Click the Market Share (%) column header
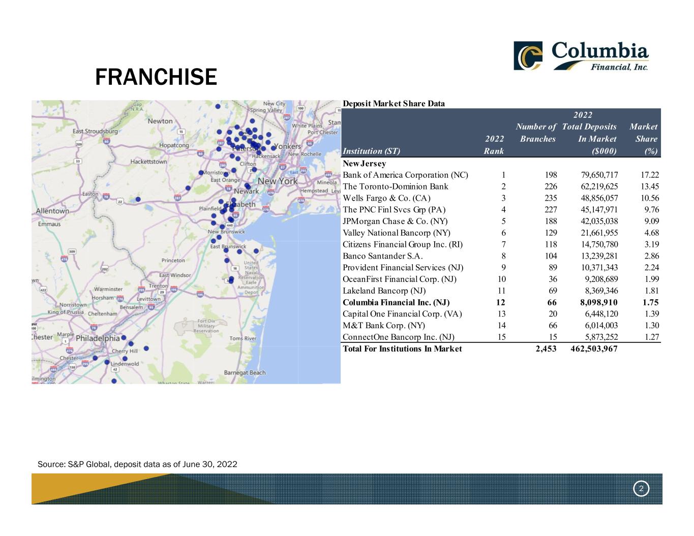This screenshot has height=536, width=694. pos(643,139)
